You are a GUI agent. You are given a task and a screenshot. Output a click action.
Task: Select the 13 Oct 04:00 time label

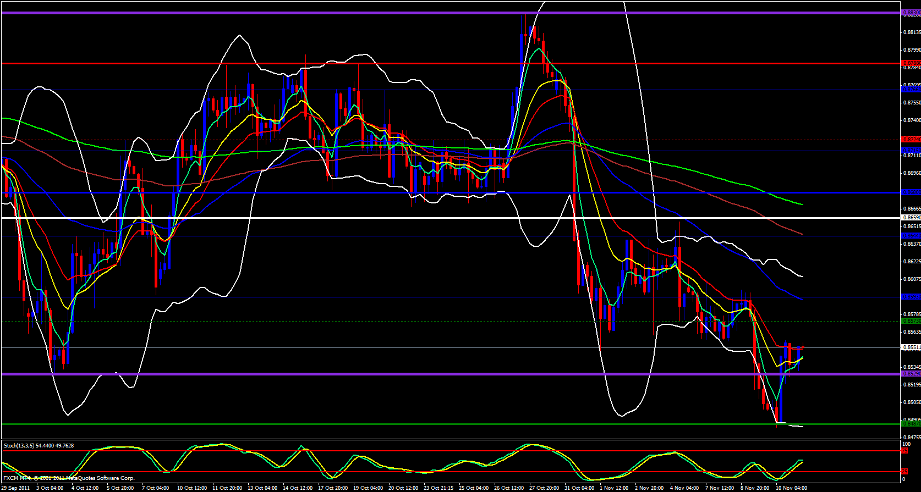[262, 488]
